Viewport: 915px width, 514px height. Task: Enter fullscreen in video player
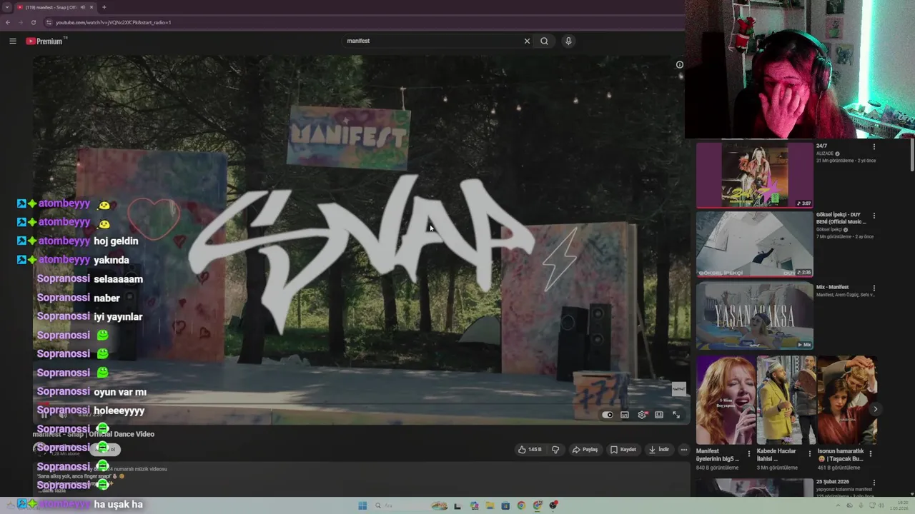pos(676,415)
